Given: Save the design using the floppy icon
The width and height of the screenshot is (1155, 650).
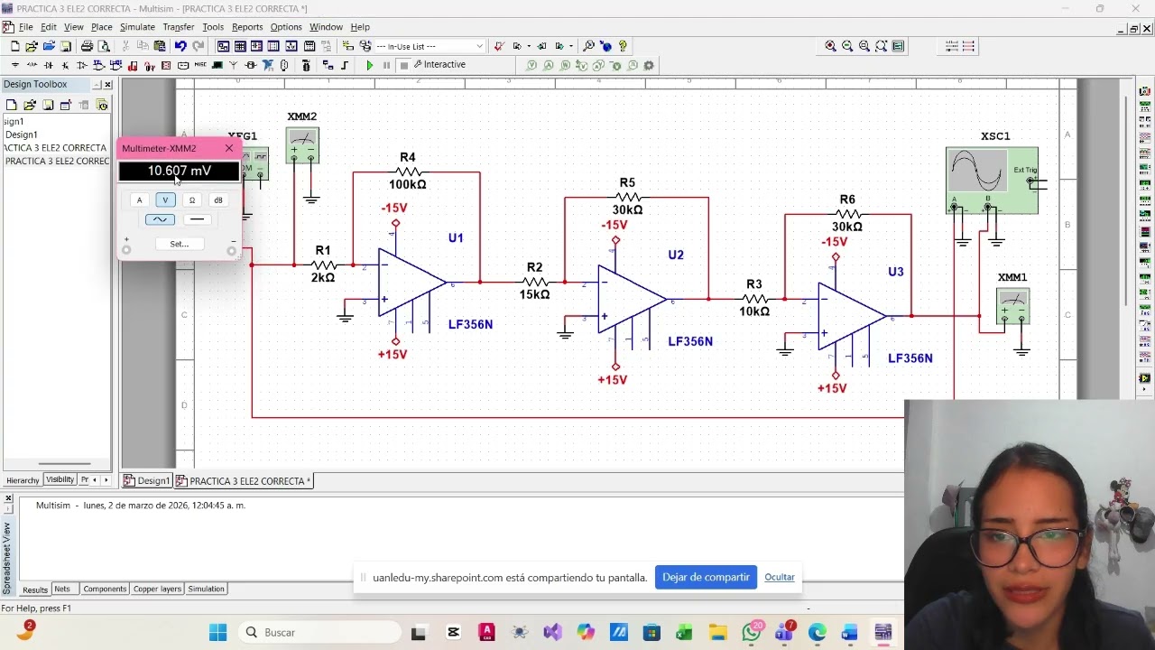Looking at the screenshot, I should (66, 46).
